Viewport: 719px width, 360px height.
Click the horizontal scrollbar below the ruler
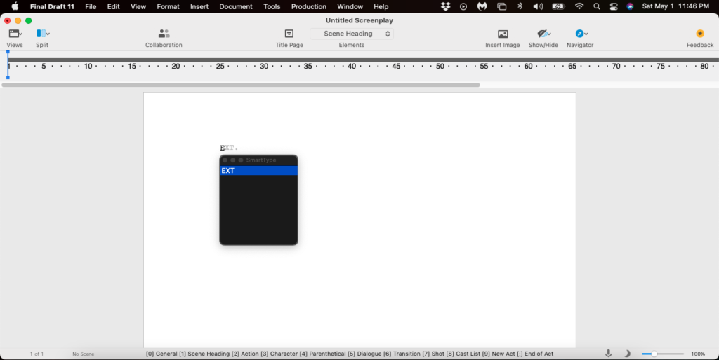click(240, 85)
